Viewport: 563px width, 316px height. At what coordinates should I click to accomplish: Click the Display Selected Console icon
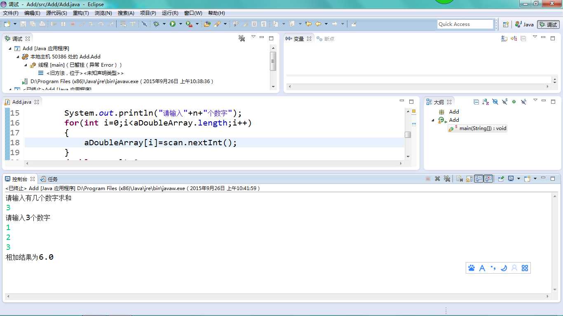(x=511, y=179)
